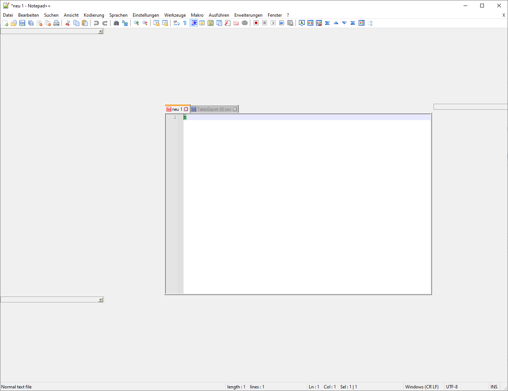Zoom out using the magnifier minus icon

point(145,23)
